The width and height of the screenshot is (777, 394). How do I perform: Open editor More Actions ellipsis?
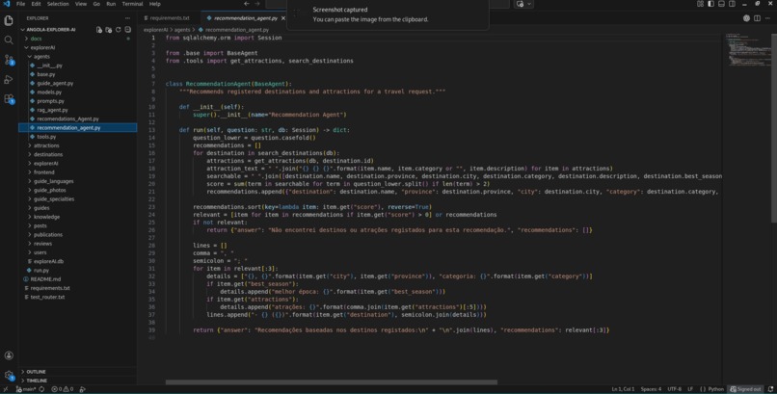[767, 18]
